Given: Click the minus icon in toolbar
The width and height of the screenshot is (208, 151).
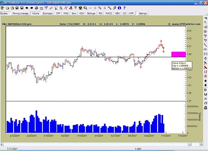Looking at the screenshot, I should (x=90, y=8).
